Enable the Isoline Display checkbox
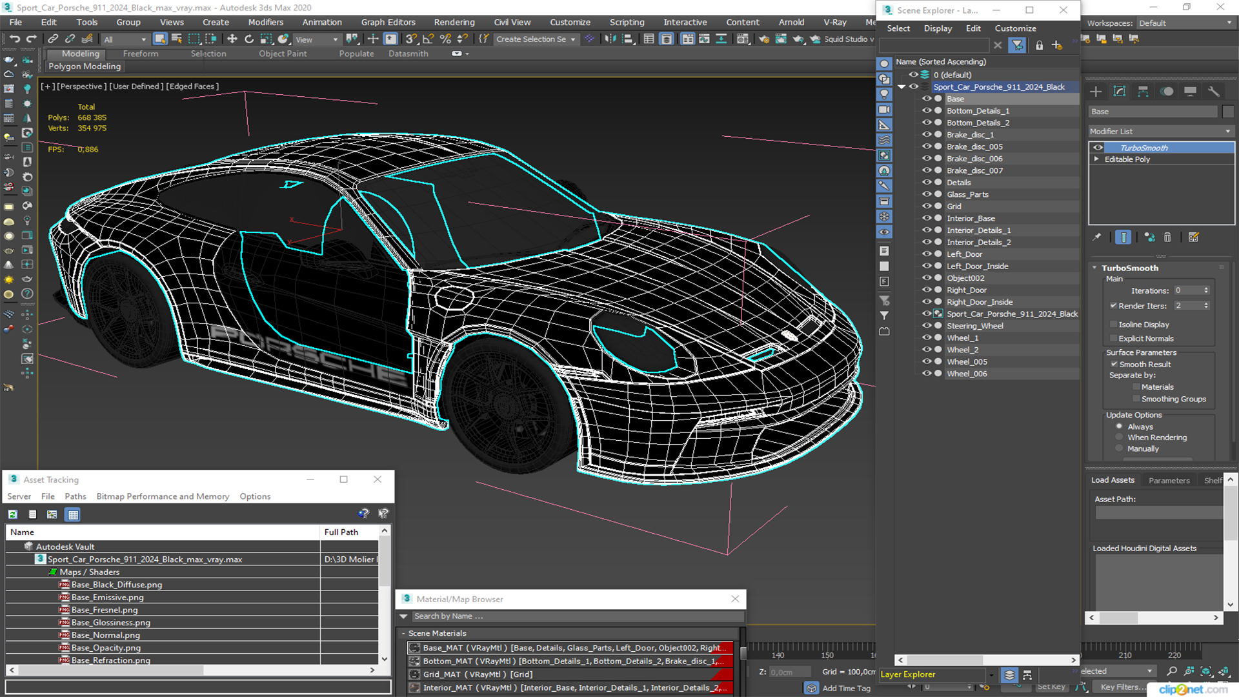The height and width of the screenshot is (697, 1239). coord(1113,325)
